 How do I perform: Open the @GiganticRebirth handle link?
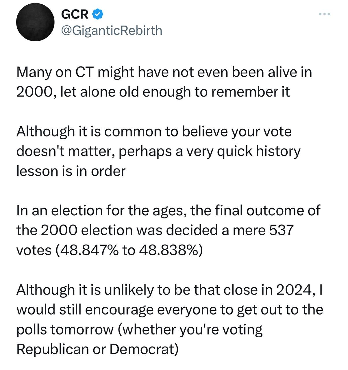[x=112, y=30]
